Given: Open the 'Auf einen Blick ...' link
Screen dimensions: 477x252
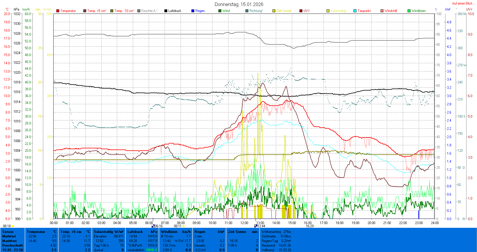Looking at the screenshot, I should coord(463,3).
